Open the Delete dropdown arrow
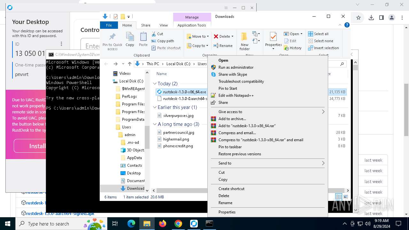 [232, 36]
